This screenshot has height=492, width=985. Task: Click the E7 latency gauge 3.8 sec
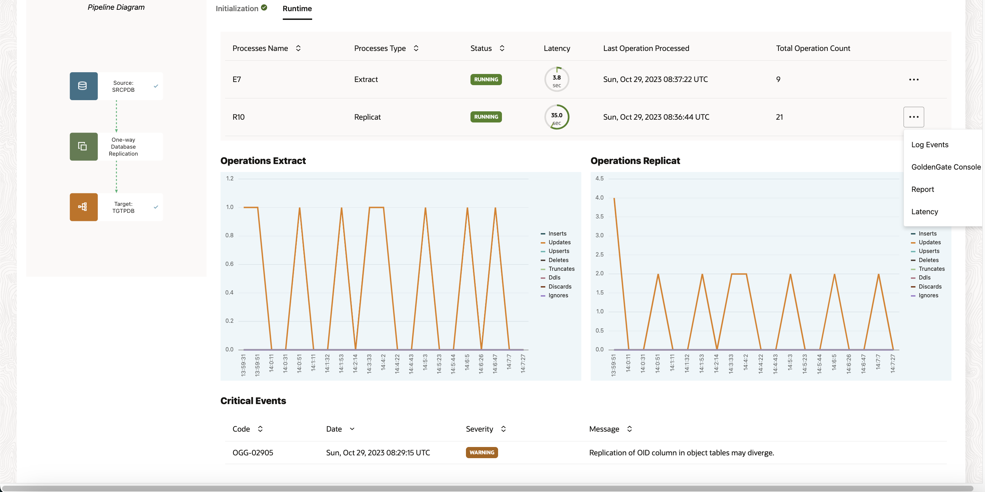[556, 80]
